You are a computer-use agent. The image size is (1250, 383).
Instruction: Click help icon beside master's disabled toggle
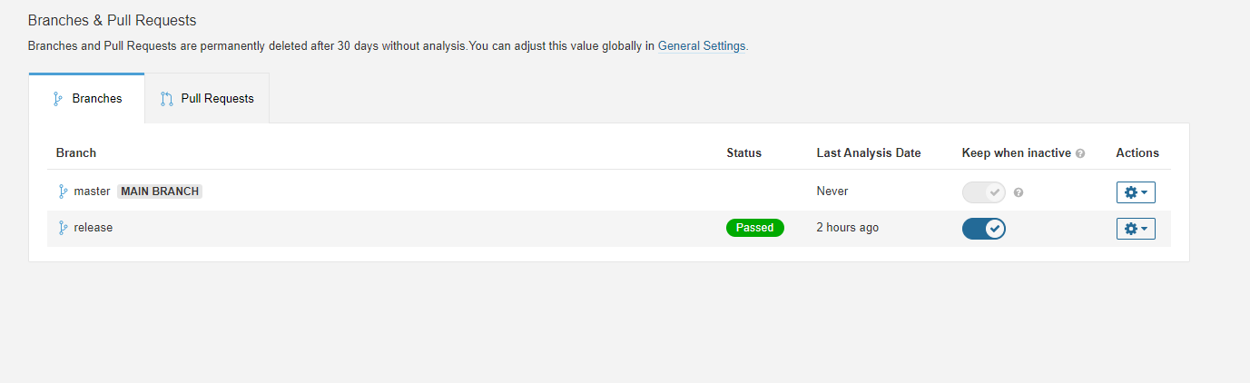tap(1019, 192)
